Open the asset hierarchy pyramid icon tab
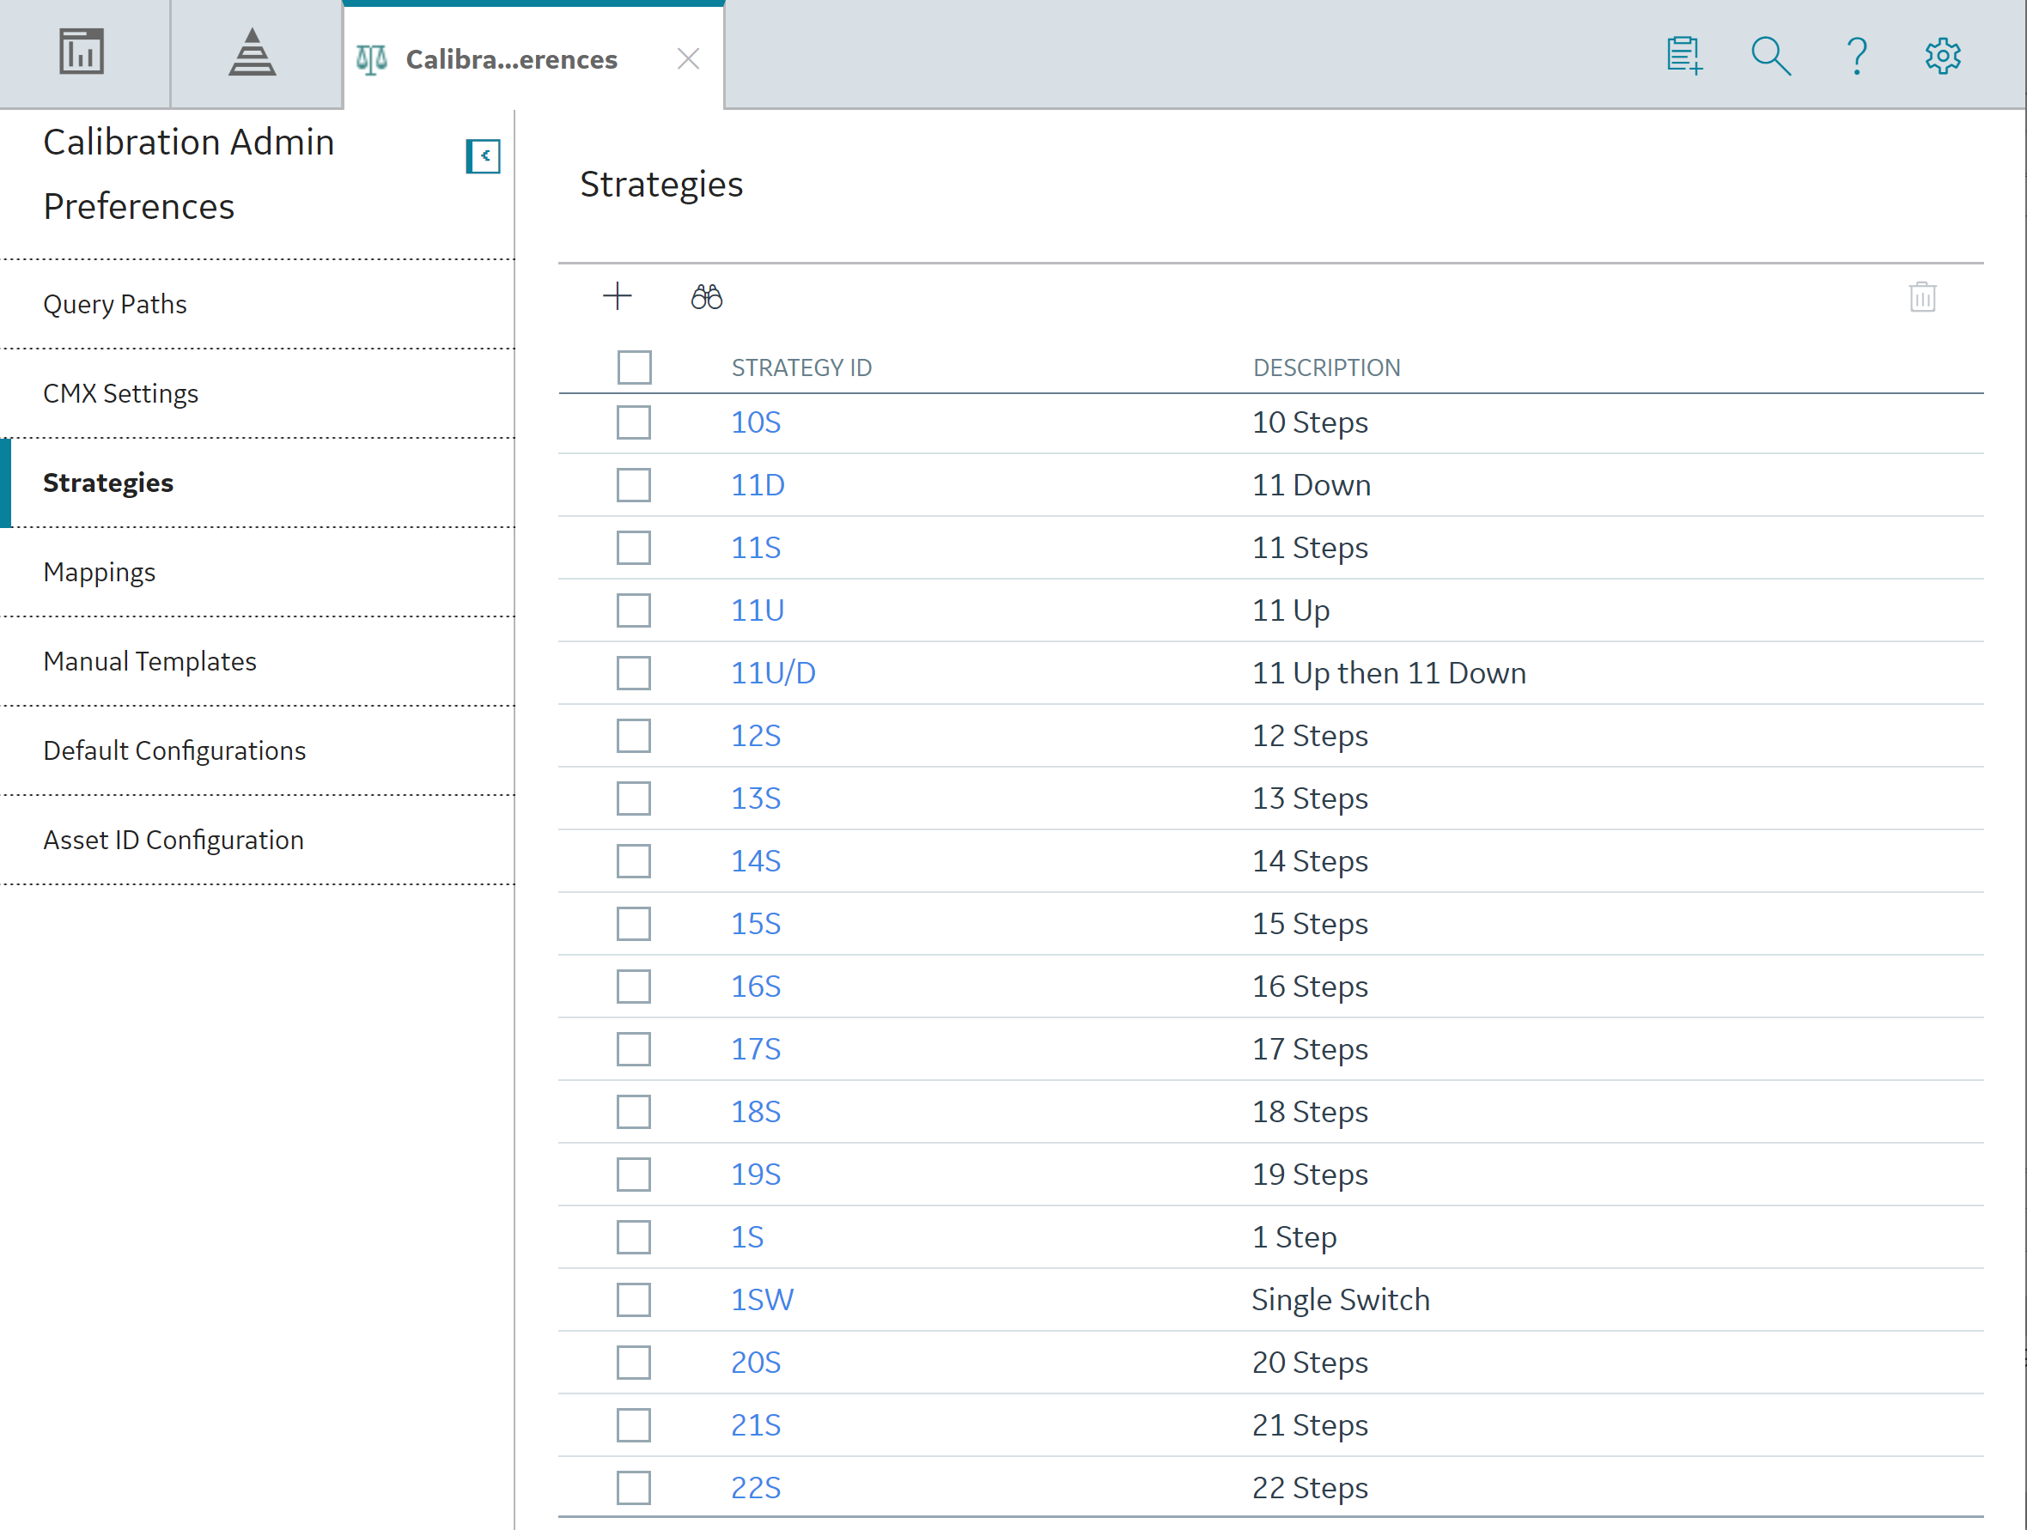This screenshot has height=1530, width=2027. click(x=252, y=52)
